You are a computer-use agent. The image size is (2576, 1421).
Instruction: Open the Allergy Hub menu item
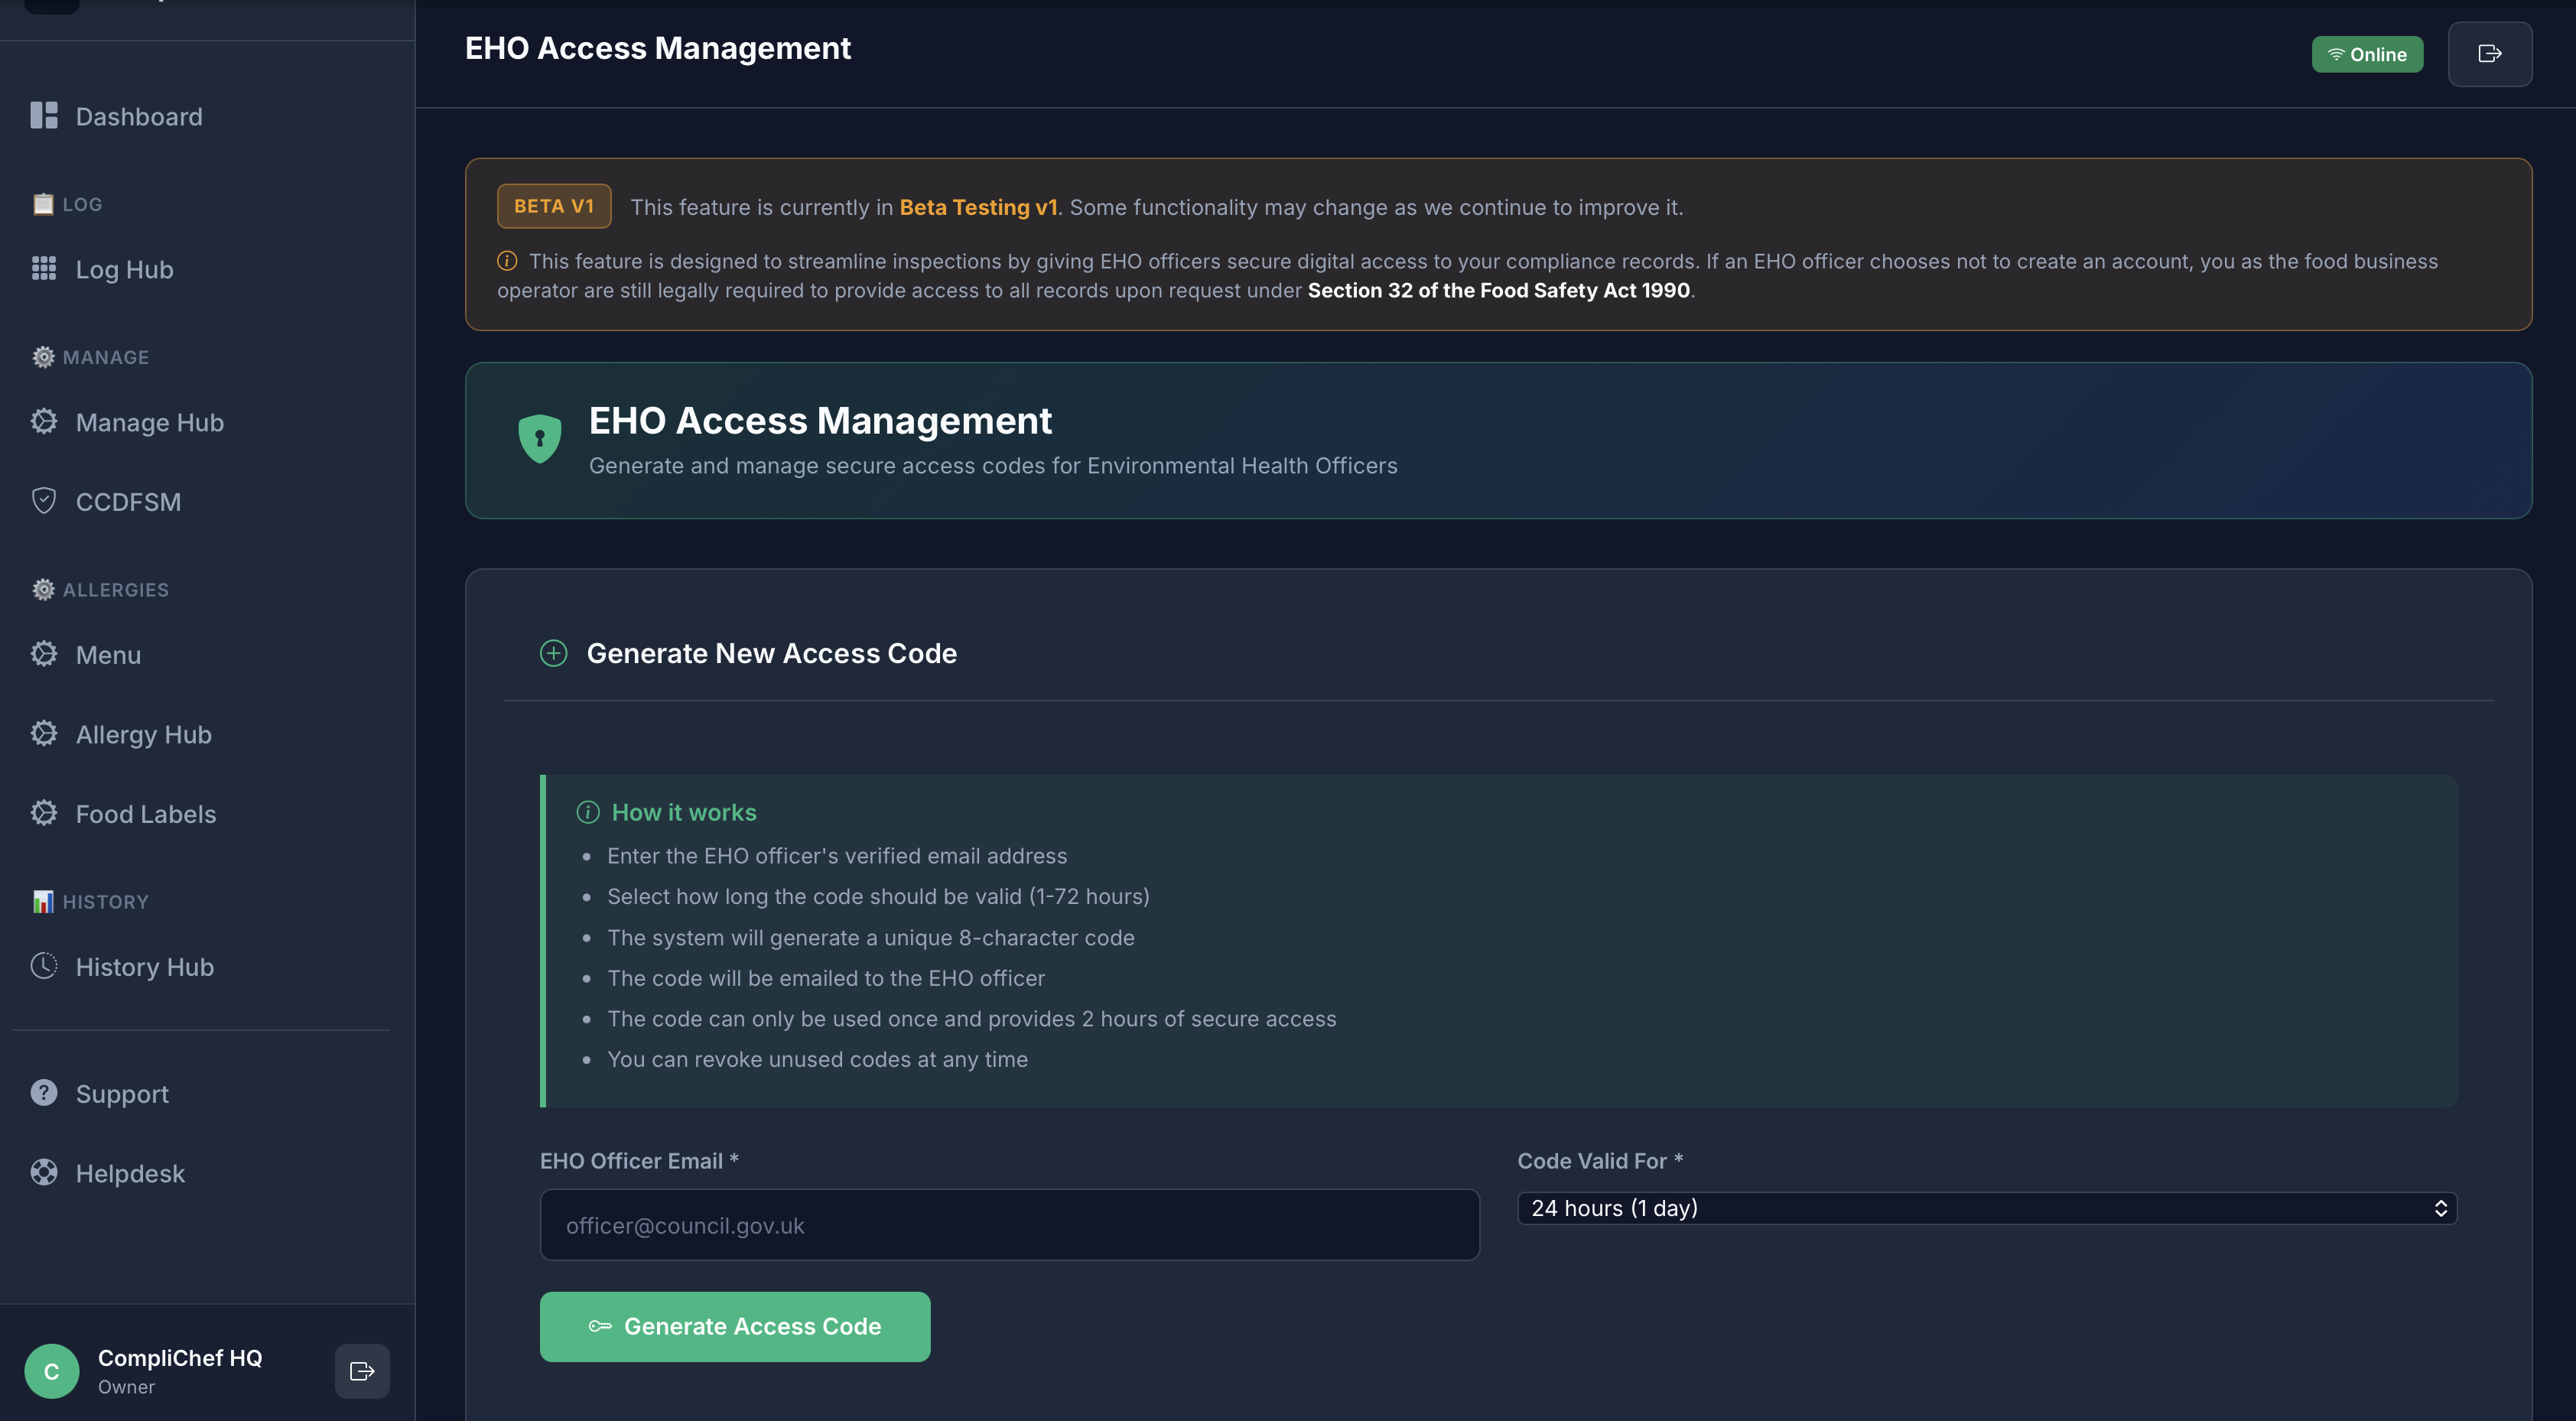click(143, 734)
